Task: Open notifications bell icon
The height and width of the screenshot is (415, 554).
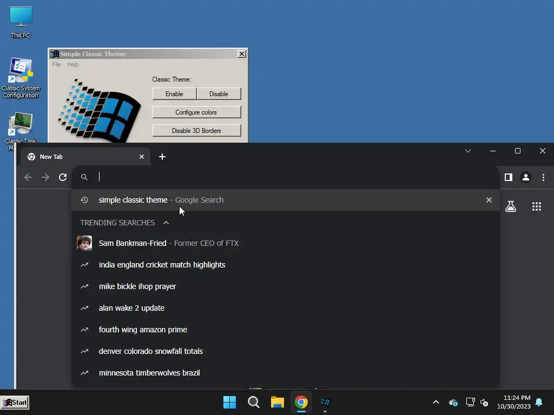Action: [539, 402]
